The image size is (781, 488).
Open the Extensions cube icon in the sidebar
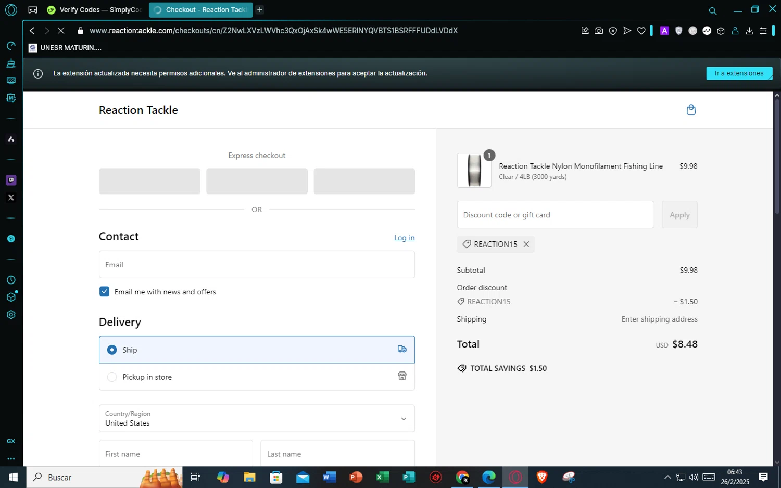point(11,297)
